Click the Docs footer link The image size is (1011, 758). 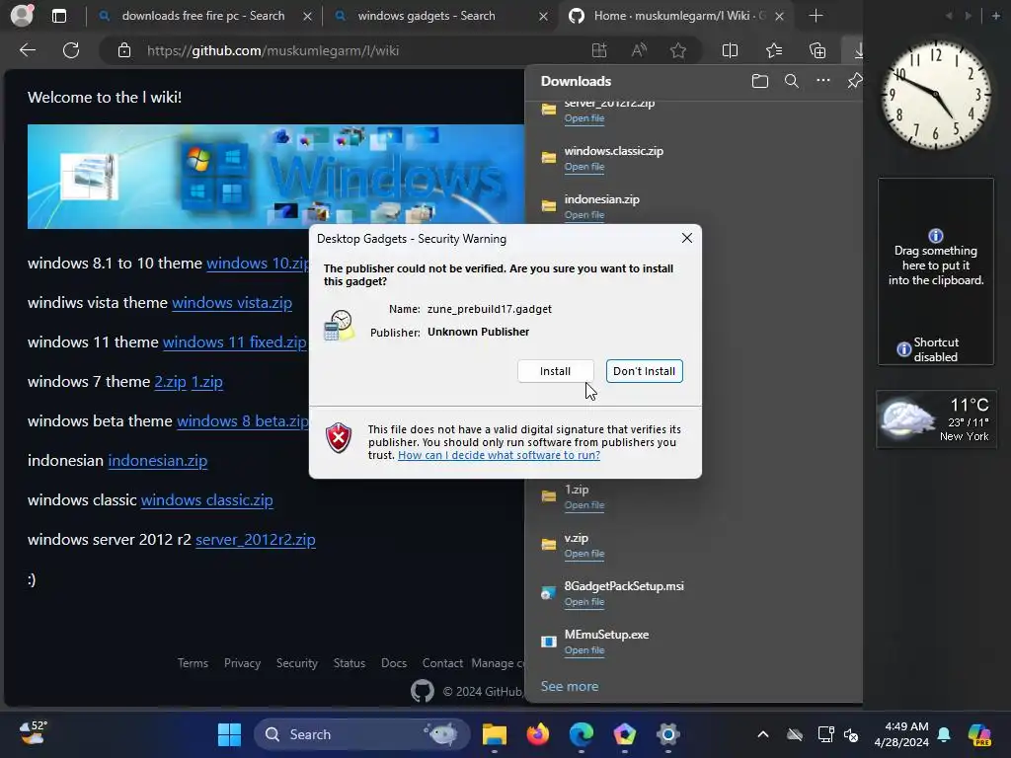394,663
